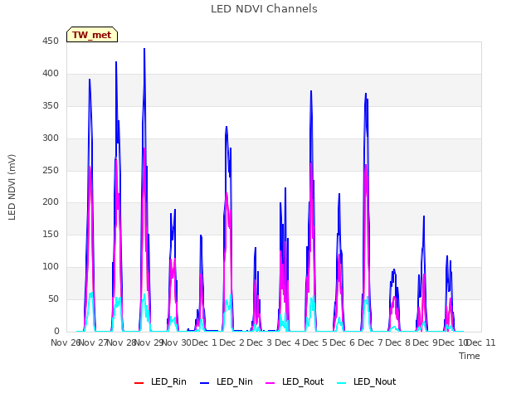
Task: Click the 50 y-axis tick label
Action: (53, 299)
